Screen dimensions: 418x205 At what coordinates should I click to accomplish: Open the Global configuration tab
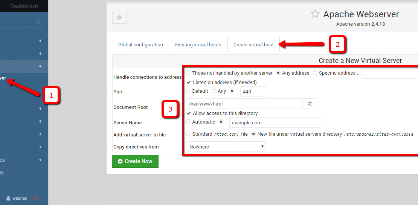pos(140,44)
